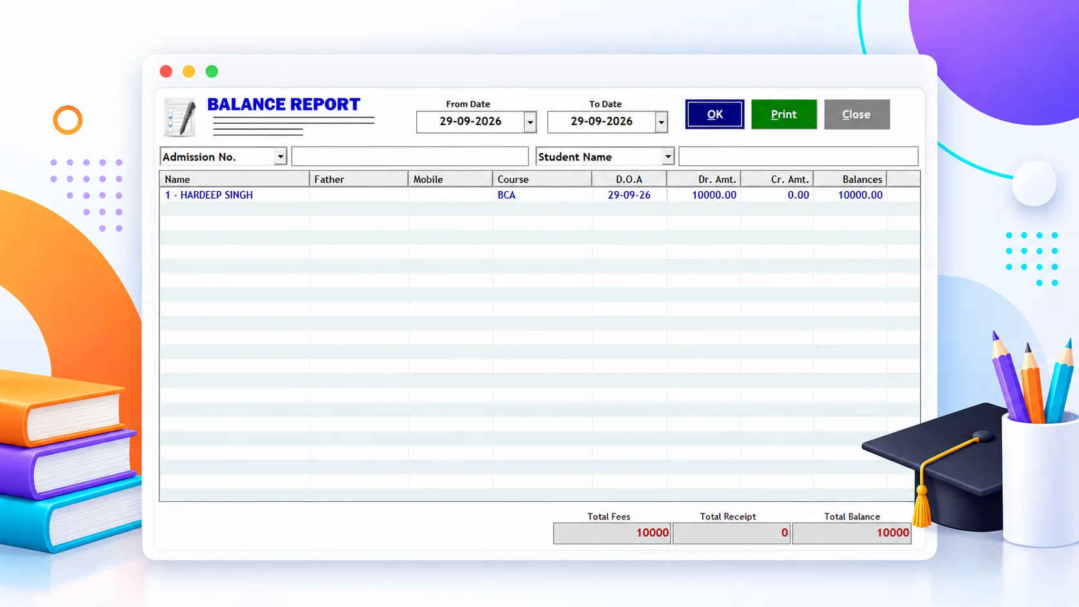
Task: Click the OK button
Action: click(x=714, y=114)
